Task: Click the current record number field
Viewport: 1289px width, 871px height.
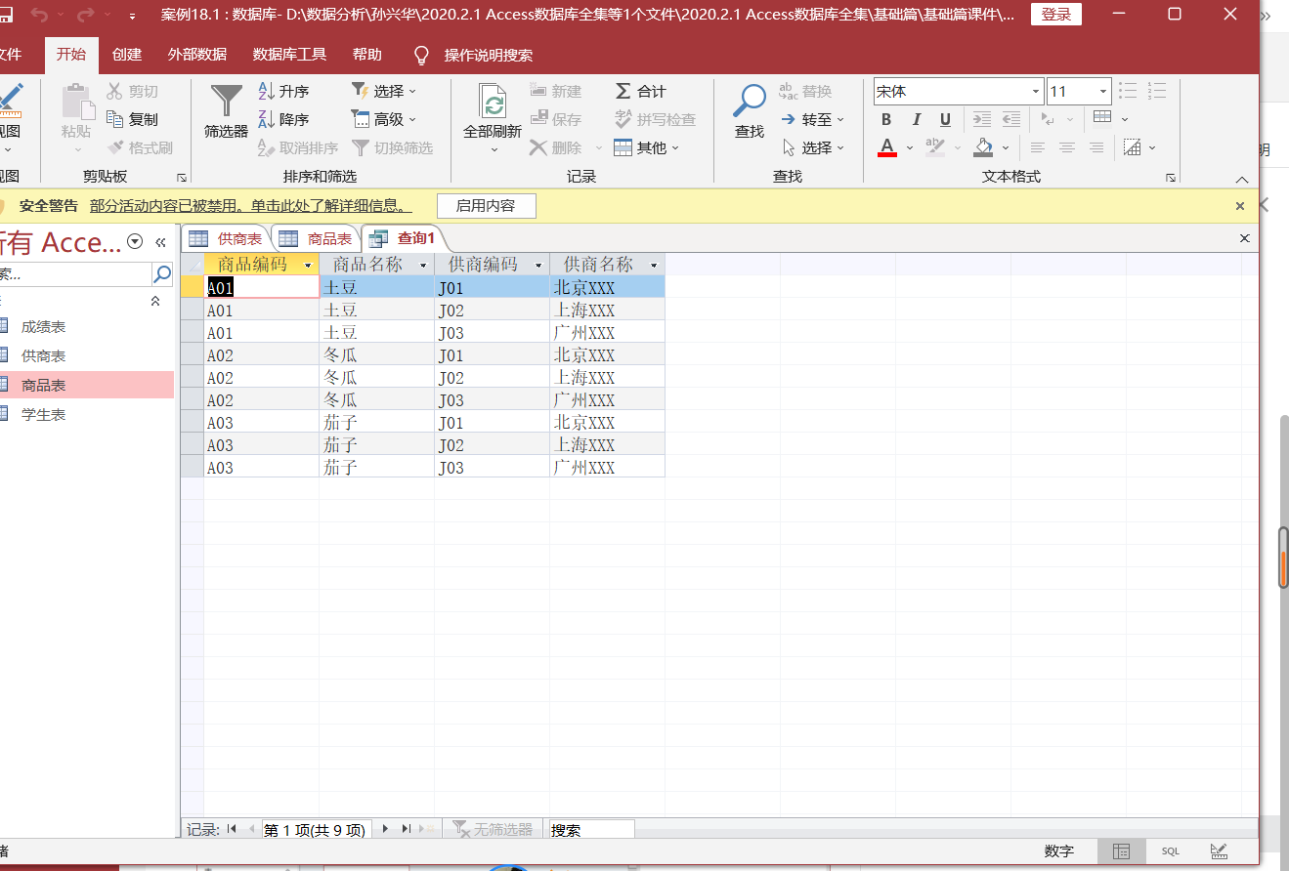Action: [315, 830]
